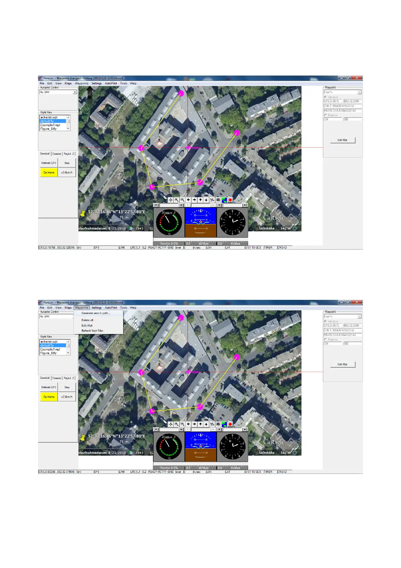Image resolution: width=401 pixels, height=568 pixels.
Task: Open Settings menu in lower screenshot
Action: [96, 308]
